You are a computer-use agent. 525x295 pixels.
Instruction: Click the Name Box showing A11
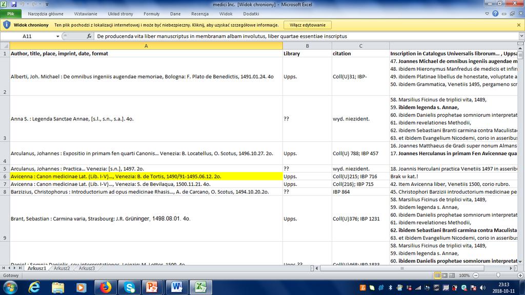[28, 36]
